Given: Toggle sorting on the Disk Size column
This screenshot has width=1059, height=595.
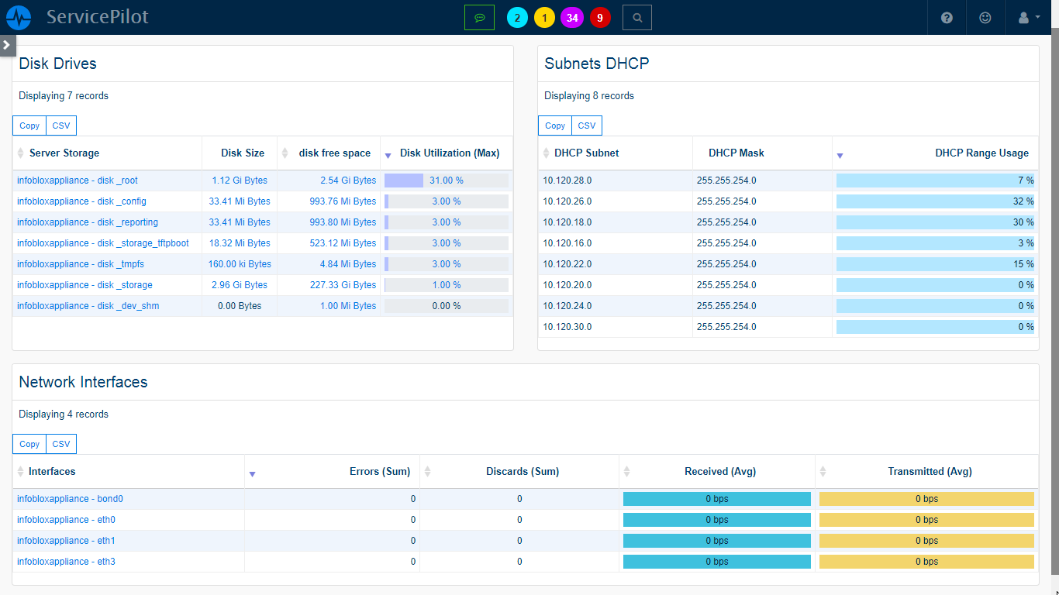Looking at the screenshot, I should coord(242,153).
